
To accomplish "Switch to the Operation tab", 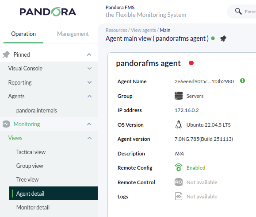I will coord(23,34).
